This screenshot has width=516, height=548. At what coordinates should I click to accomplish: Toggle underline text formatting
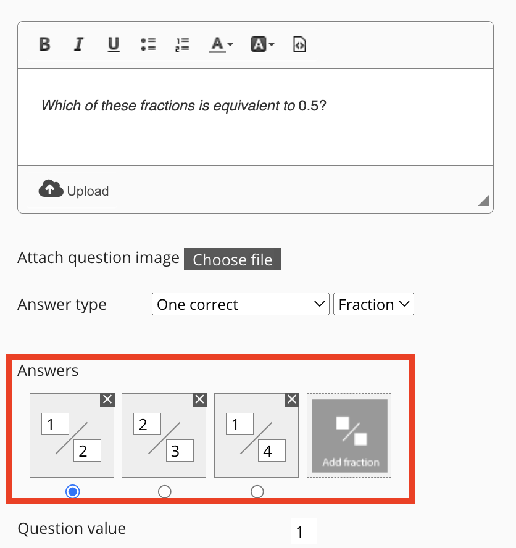(114, 44)
